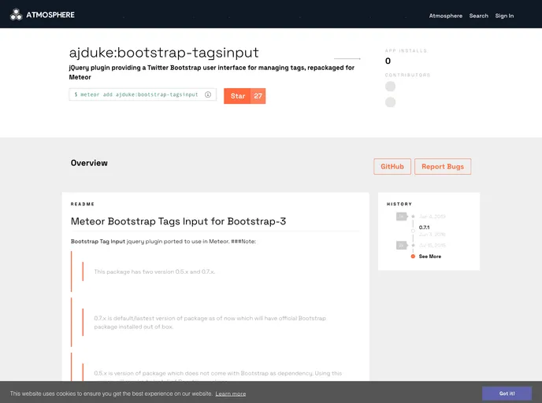Screen dimensions: 542x403
Task: Click the star icon beside Jan 4 history entry
Action: 413,216
